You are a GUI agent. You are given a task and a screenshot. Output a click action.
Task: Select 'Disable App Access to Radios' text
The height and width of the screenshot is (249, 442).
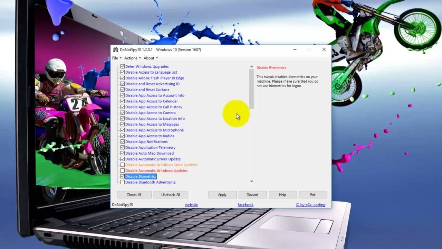[150, 136]
